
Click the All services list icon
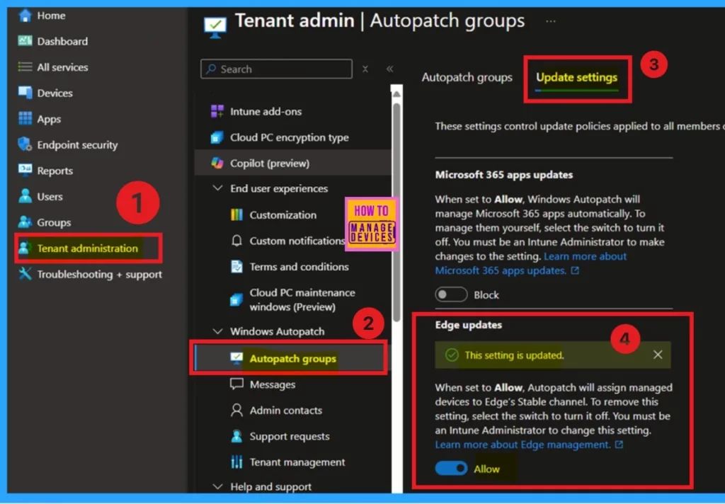(x=25, y=67)
